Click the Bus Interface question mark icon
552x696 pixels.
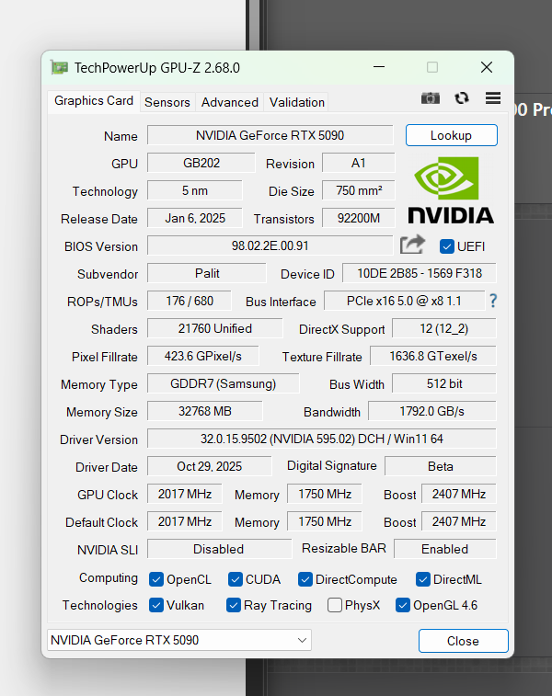pyautogui.click(x=493, y=301)
